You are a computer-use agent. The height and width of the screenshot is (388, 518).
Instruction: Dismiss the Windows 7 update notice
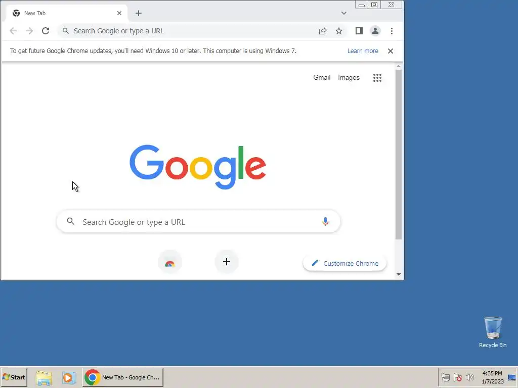click(x=391, y=51)
